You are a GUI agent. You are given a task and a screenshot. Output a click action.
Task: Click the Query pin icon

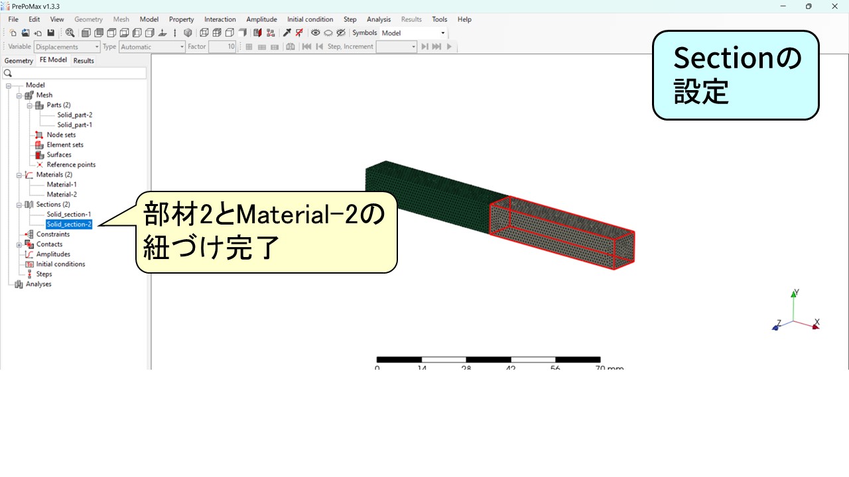tap(287, 32)
